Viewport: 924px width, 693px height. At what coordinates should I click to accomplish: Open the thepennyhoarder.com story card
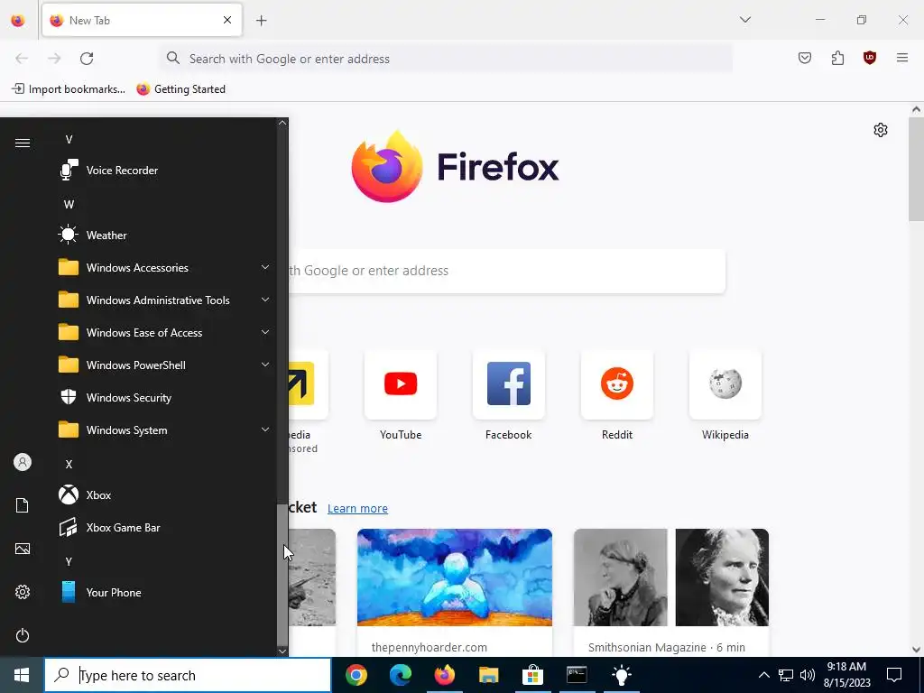pos(455,592)
